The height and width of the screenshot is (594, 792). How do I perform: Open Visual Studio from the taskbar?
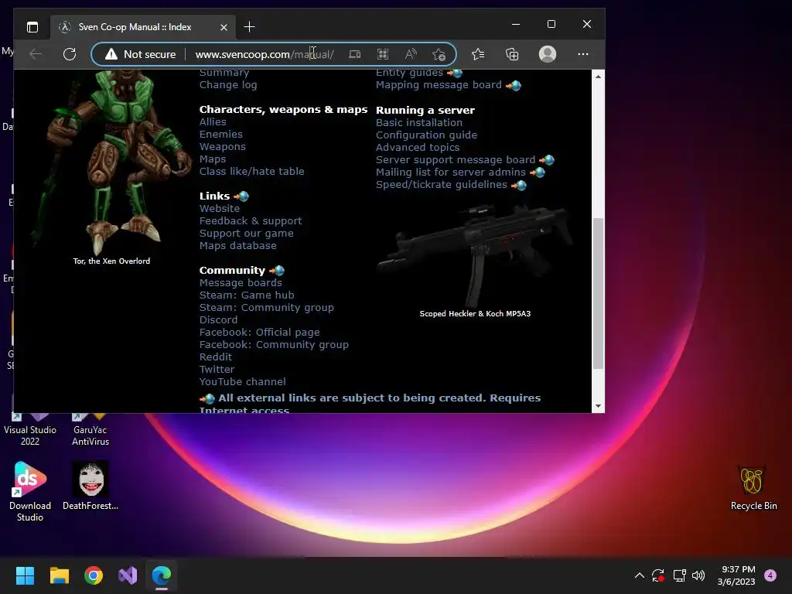pyautogui.click(x=128, y=575)
